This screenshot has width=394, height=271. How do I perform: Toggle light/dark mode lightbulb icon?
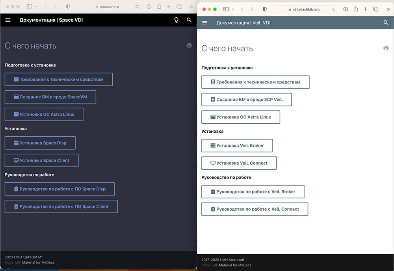coord(177,20)
